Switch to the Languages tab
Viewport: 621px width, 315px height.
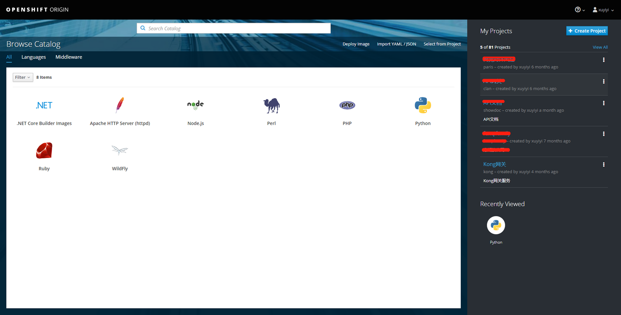(x=33, y=57)
